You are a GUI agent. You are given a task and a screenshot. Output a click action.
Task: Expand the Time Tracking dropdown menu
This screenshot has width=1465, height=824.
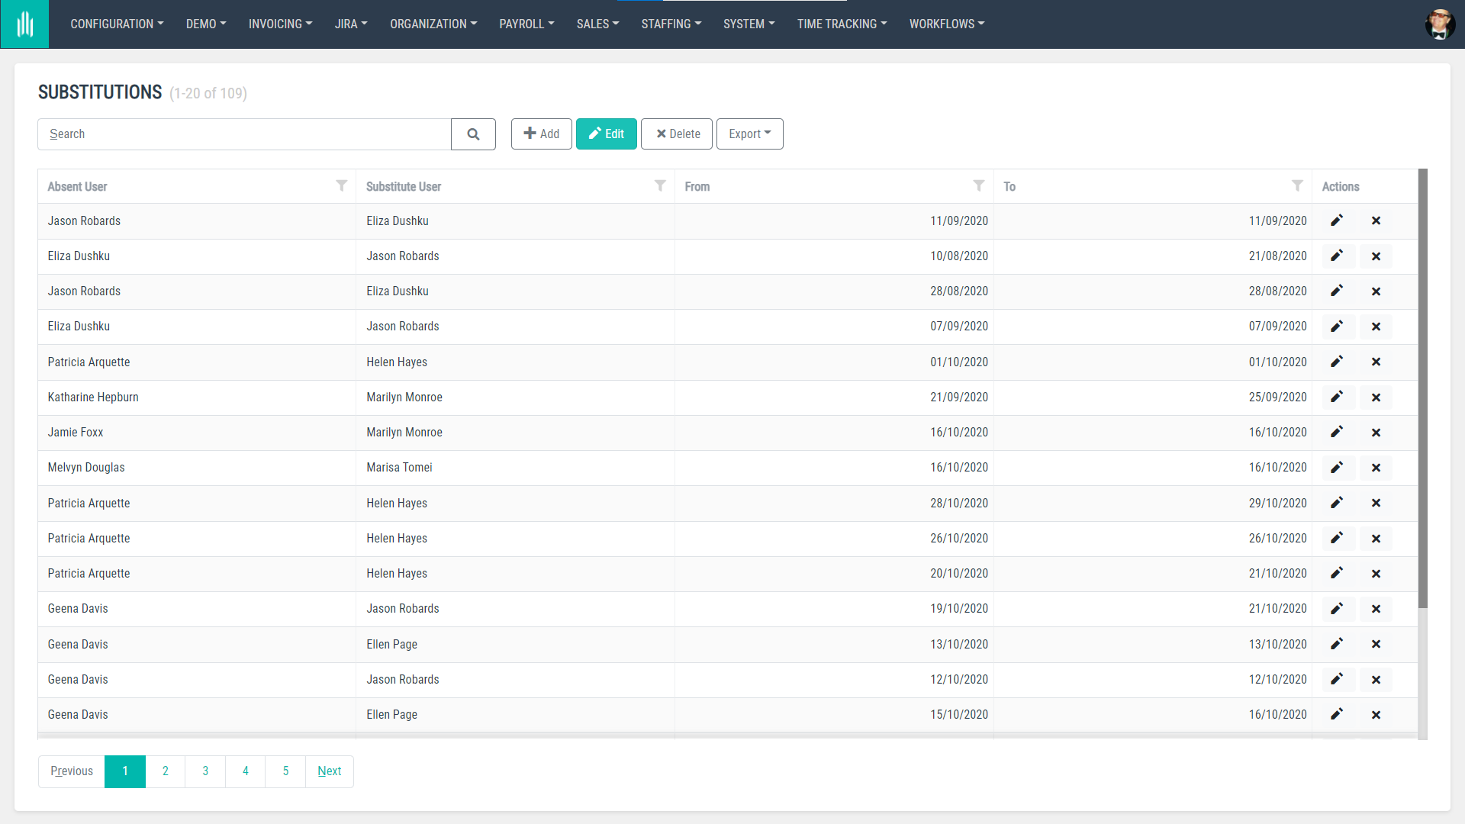point(842,24)
